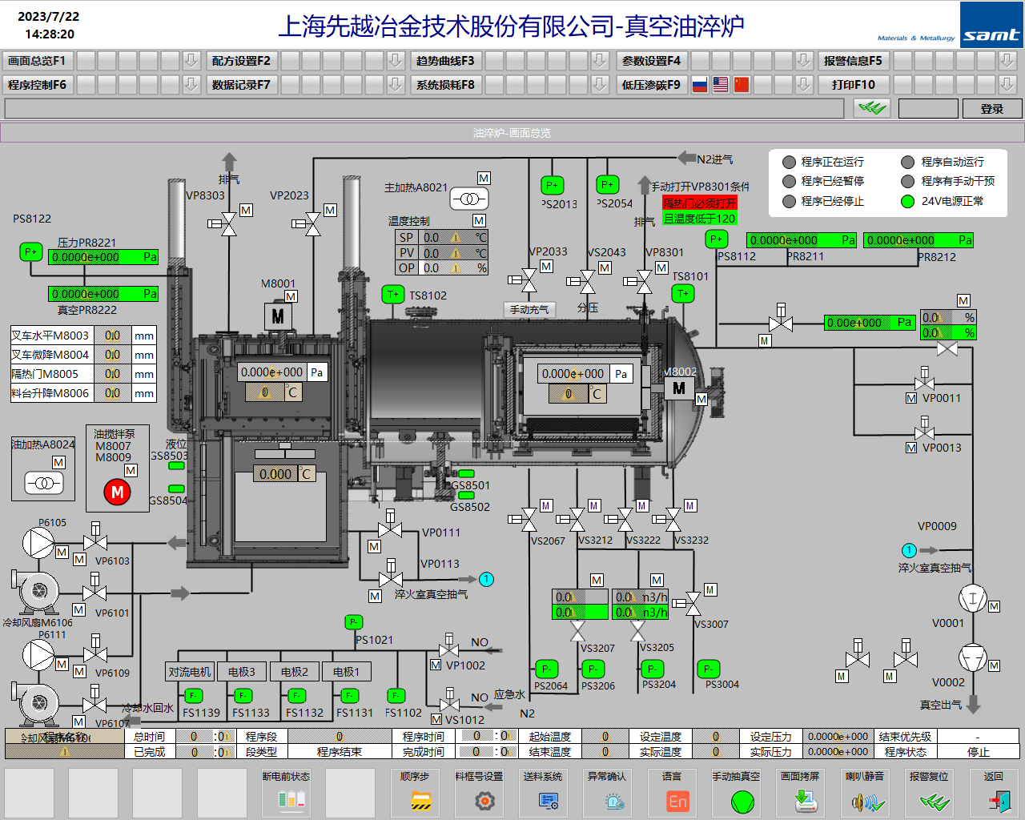The height and width of the screenshot is (820, 1025).
Task: Open the 配方设置F2 menu
Action: coord(241,61)
